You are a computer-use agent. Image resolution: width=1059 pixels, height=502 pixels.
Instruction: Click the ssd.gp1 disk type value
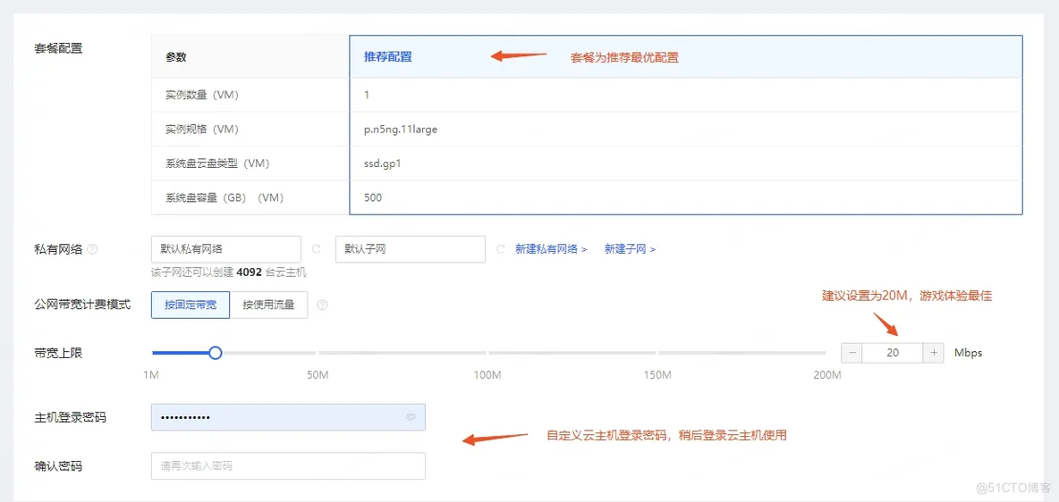click(x=382, y=163)
